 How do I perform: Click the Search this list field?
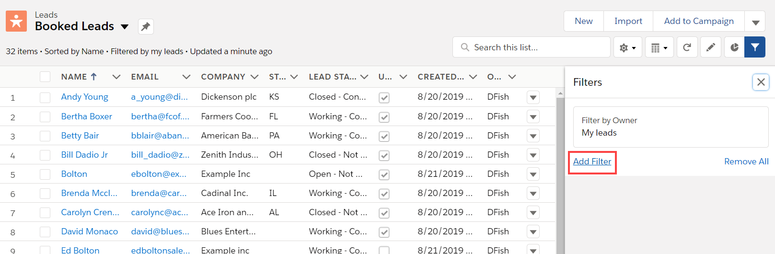(x=532, y=47)
